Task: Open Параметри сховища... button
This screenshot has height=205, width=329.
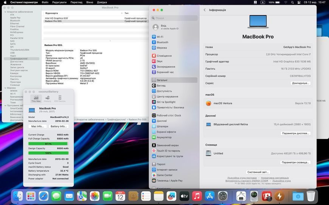Action: [x=295, y=162]
